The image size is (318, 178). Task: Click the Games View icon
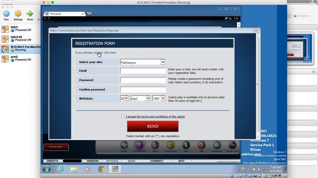coord(233,145)
